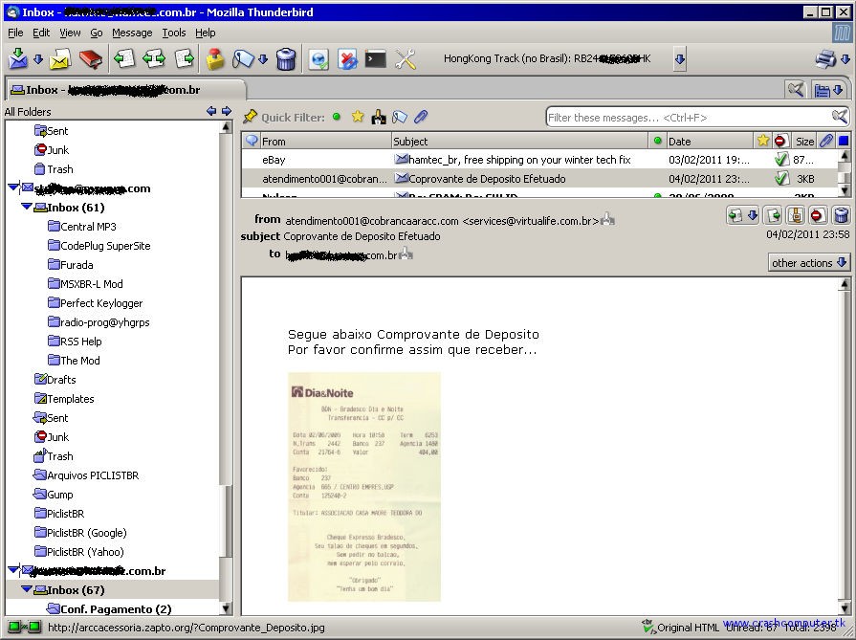
Task: Click the yellow Junk button icon
Action: tap(215, 59)
